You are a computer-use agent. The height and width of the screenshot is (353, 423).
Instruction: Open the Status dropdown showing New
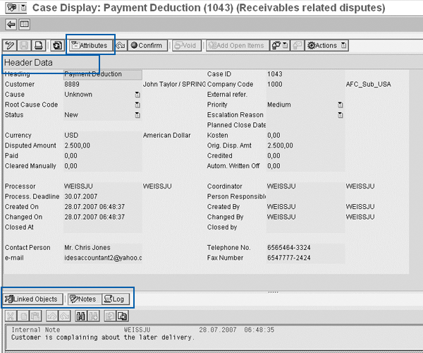point(137,115)
